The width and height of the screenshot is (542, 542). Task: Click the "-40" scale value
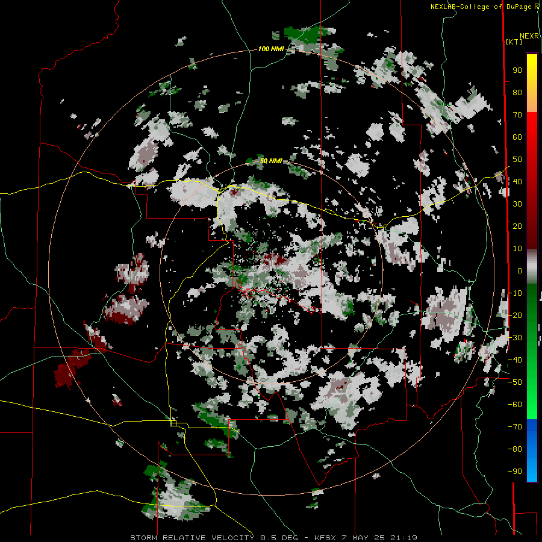[515, 360]
